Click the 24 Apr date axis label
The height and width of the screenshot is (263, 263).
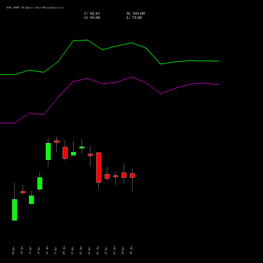pos(98,251)
